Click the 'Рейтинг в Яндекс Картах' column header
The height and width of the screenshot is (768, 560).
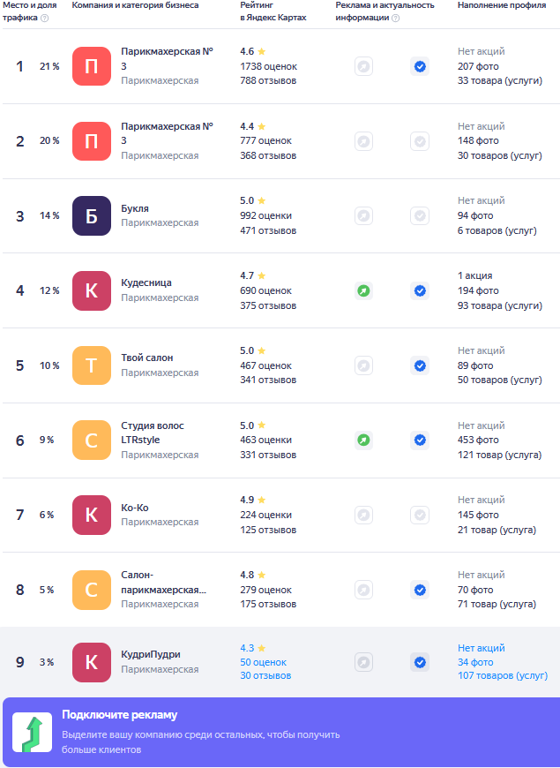point(273,11)
